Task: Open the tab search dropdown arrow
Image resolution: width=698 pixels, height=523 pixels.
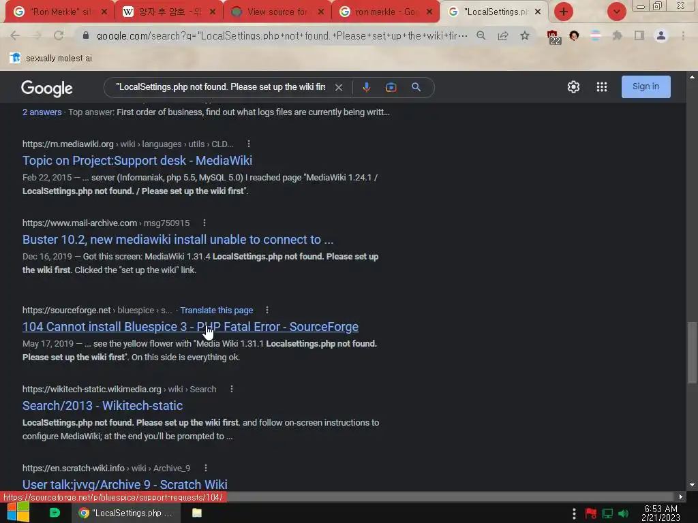Action: 616,12
